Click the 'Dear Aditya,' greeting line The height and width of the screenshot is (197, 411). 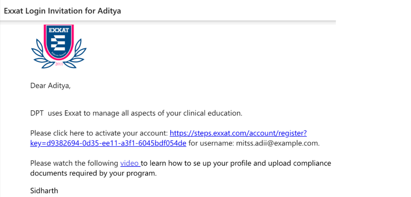click(50, 86)
